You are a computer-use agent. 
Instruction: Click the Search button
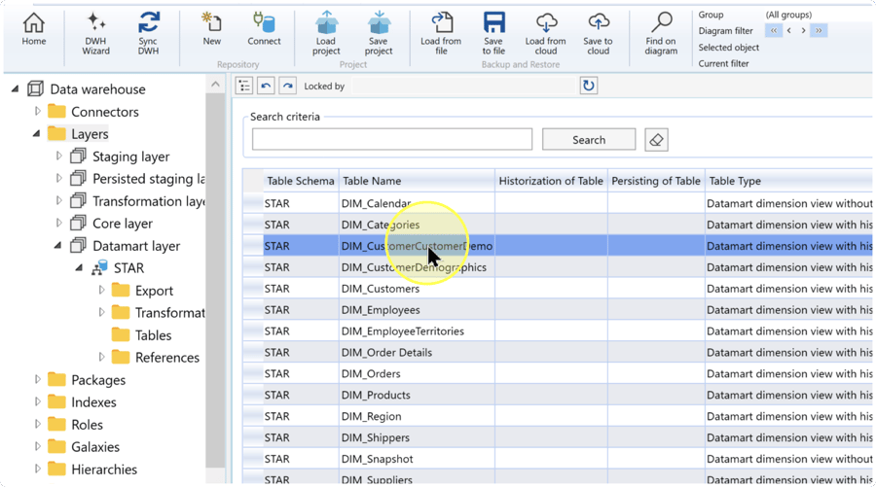pyautogui.click(x=589, y=139)
